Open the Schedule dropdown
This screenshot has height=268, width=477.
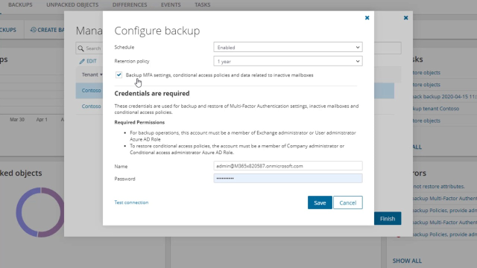click(288, 48)
